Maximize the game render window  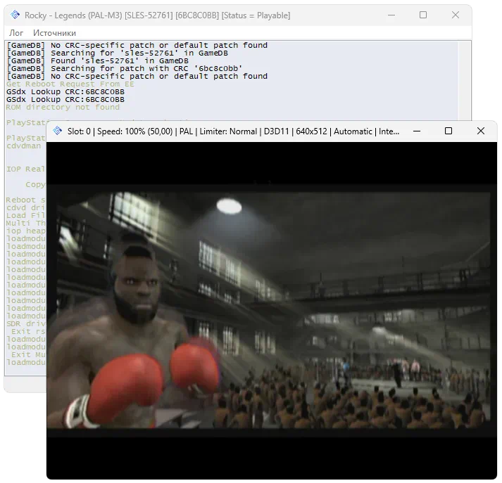tap(448, 131)
